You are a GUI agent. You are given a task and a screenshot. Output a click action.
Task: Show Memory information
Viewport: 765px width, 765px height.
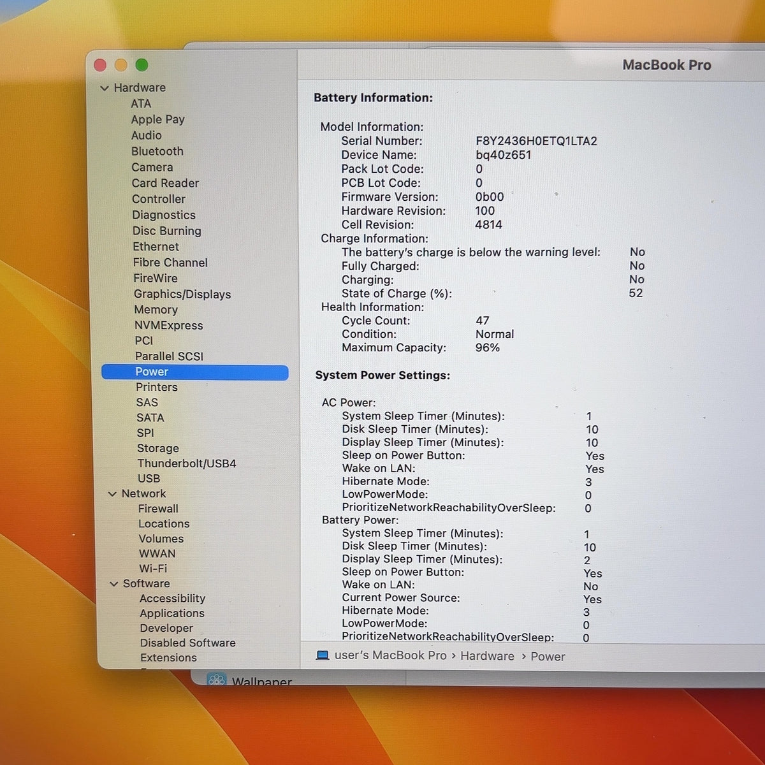(x=156, y=310)
